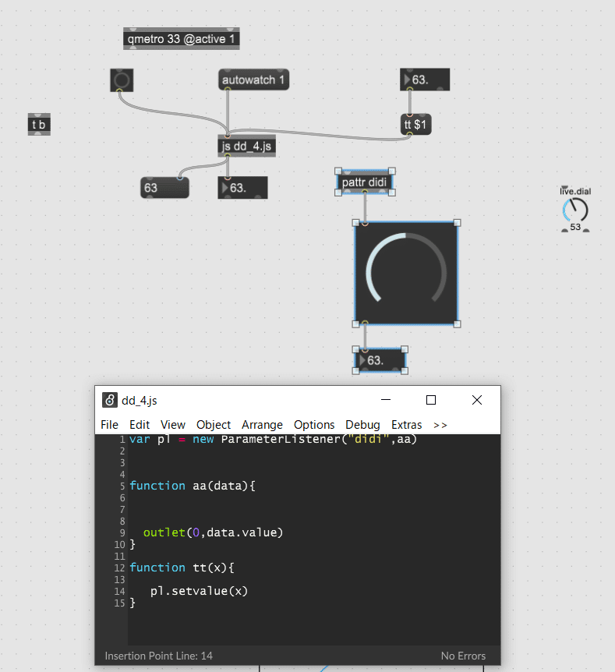Click the live.dial knob
The height and width of the screenshot is (672, 615).
coord(575,210)
